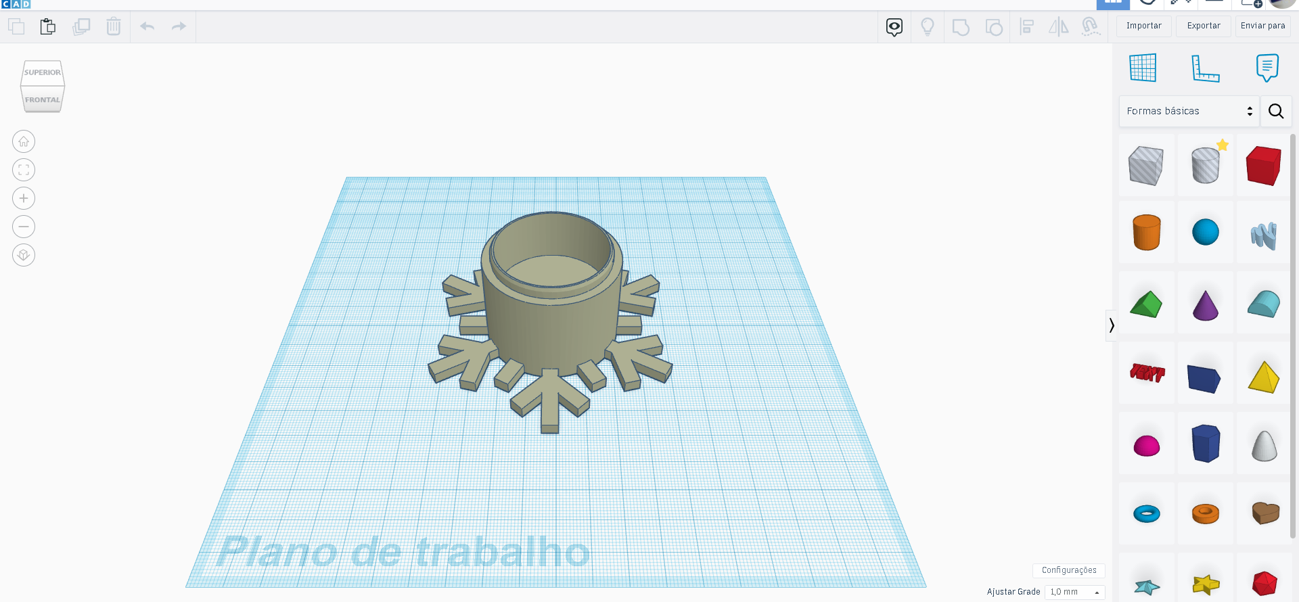
Task: Click the Zoom in plus icon
Action: point(24,198)
